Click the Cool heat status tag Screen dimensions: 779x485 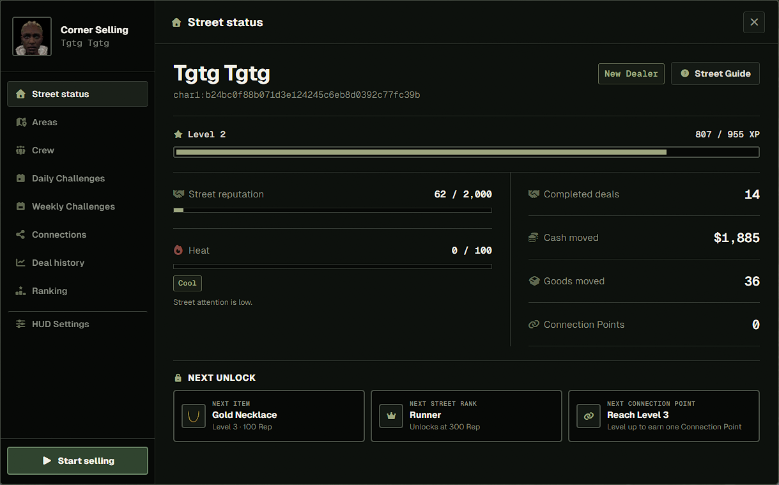[187, 283]
